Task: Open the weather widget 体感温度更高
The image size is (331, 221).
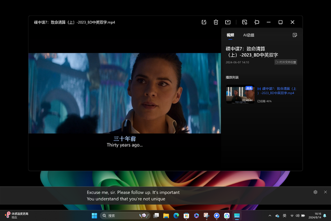Action: (x=16, y=215)
